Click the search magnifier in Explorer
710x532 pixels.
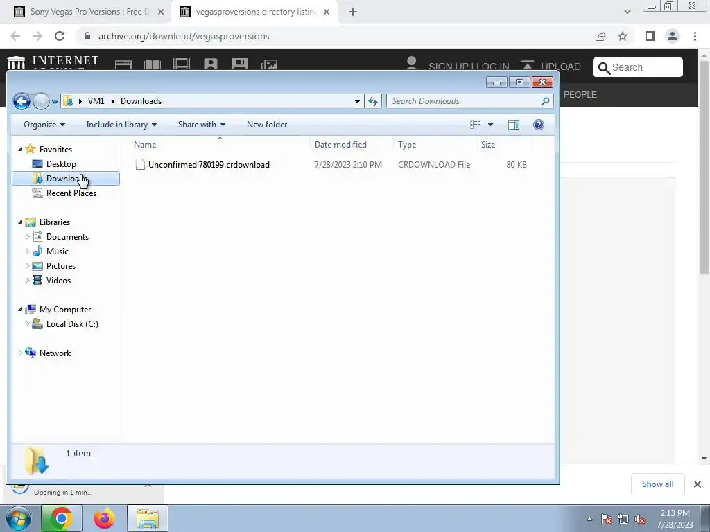(545, 101)
